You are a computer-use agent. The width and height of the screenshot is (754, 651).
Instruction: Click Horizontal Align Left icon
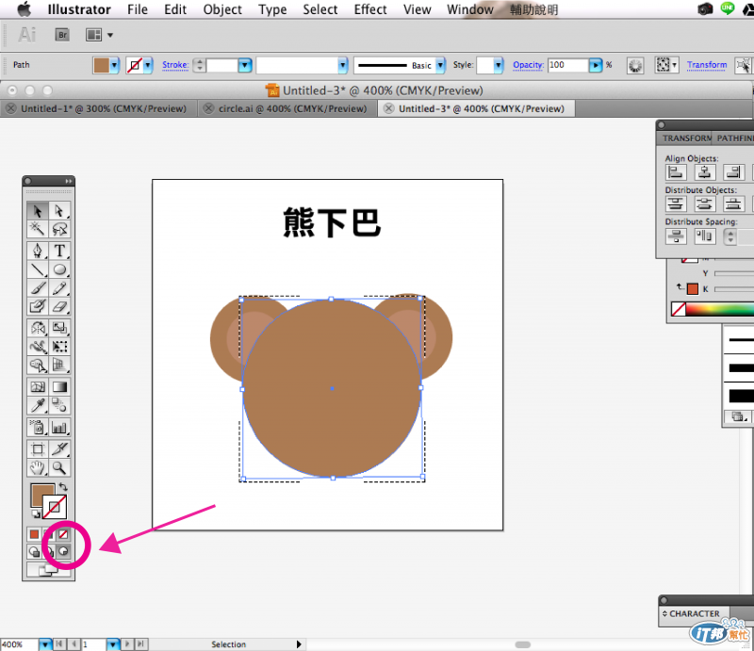[676, 172]
